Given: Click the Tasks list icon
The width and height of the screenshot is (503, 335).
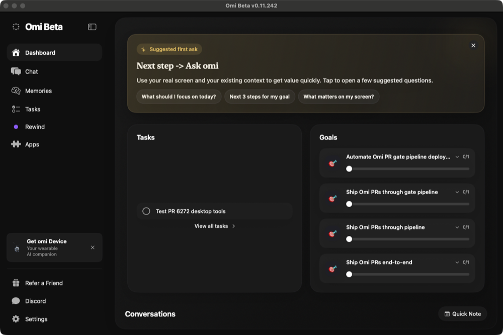Looking at the screenshot, I should 16,109.
